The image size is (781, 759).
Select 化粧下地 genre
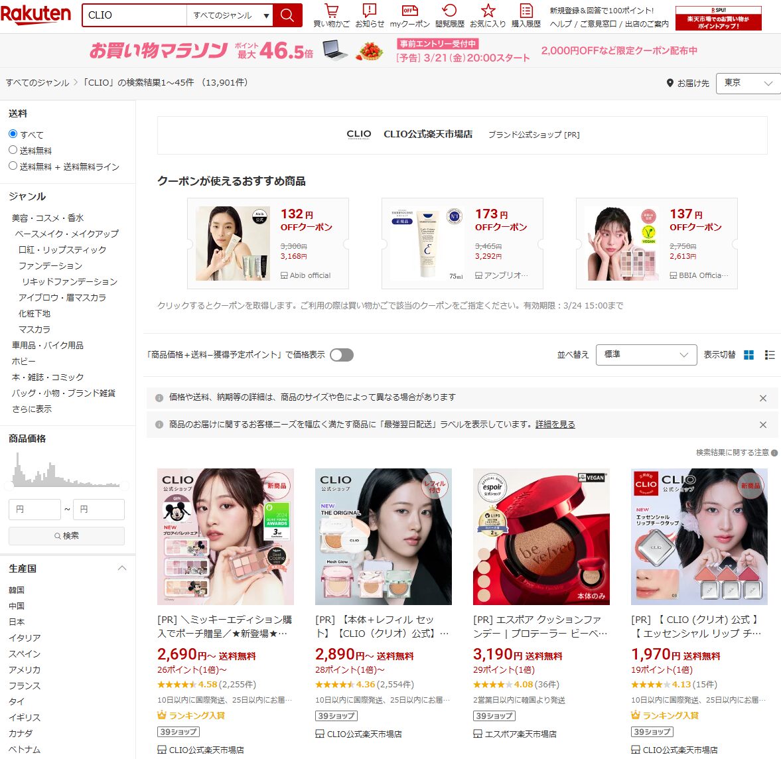[35, 313]
